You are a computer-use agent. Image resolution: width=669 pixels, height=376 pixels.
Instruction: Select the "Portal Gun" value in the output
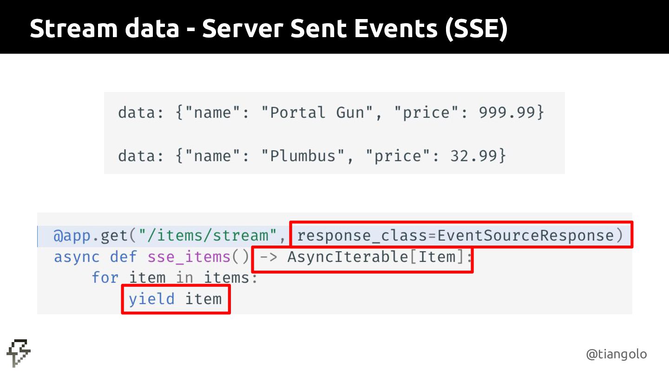click(x=298, y=113)
